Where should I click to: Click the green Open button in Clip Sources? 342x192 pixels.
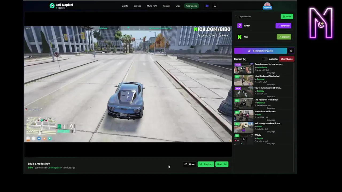[x=287, y=17]
